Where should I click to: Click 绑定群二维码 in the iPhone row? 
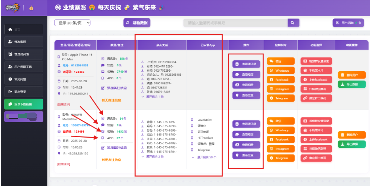316,98
